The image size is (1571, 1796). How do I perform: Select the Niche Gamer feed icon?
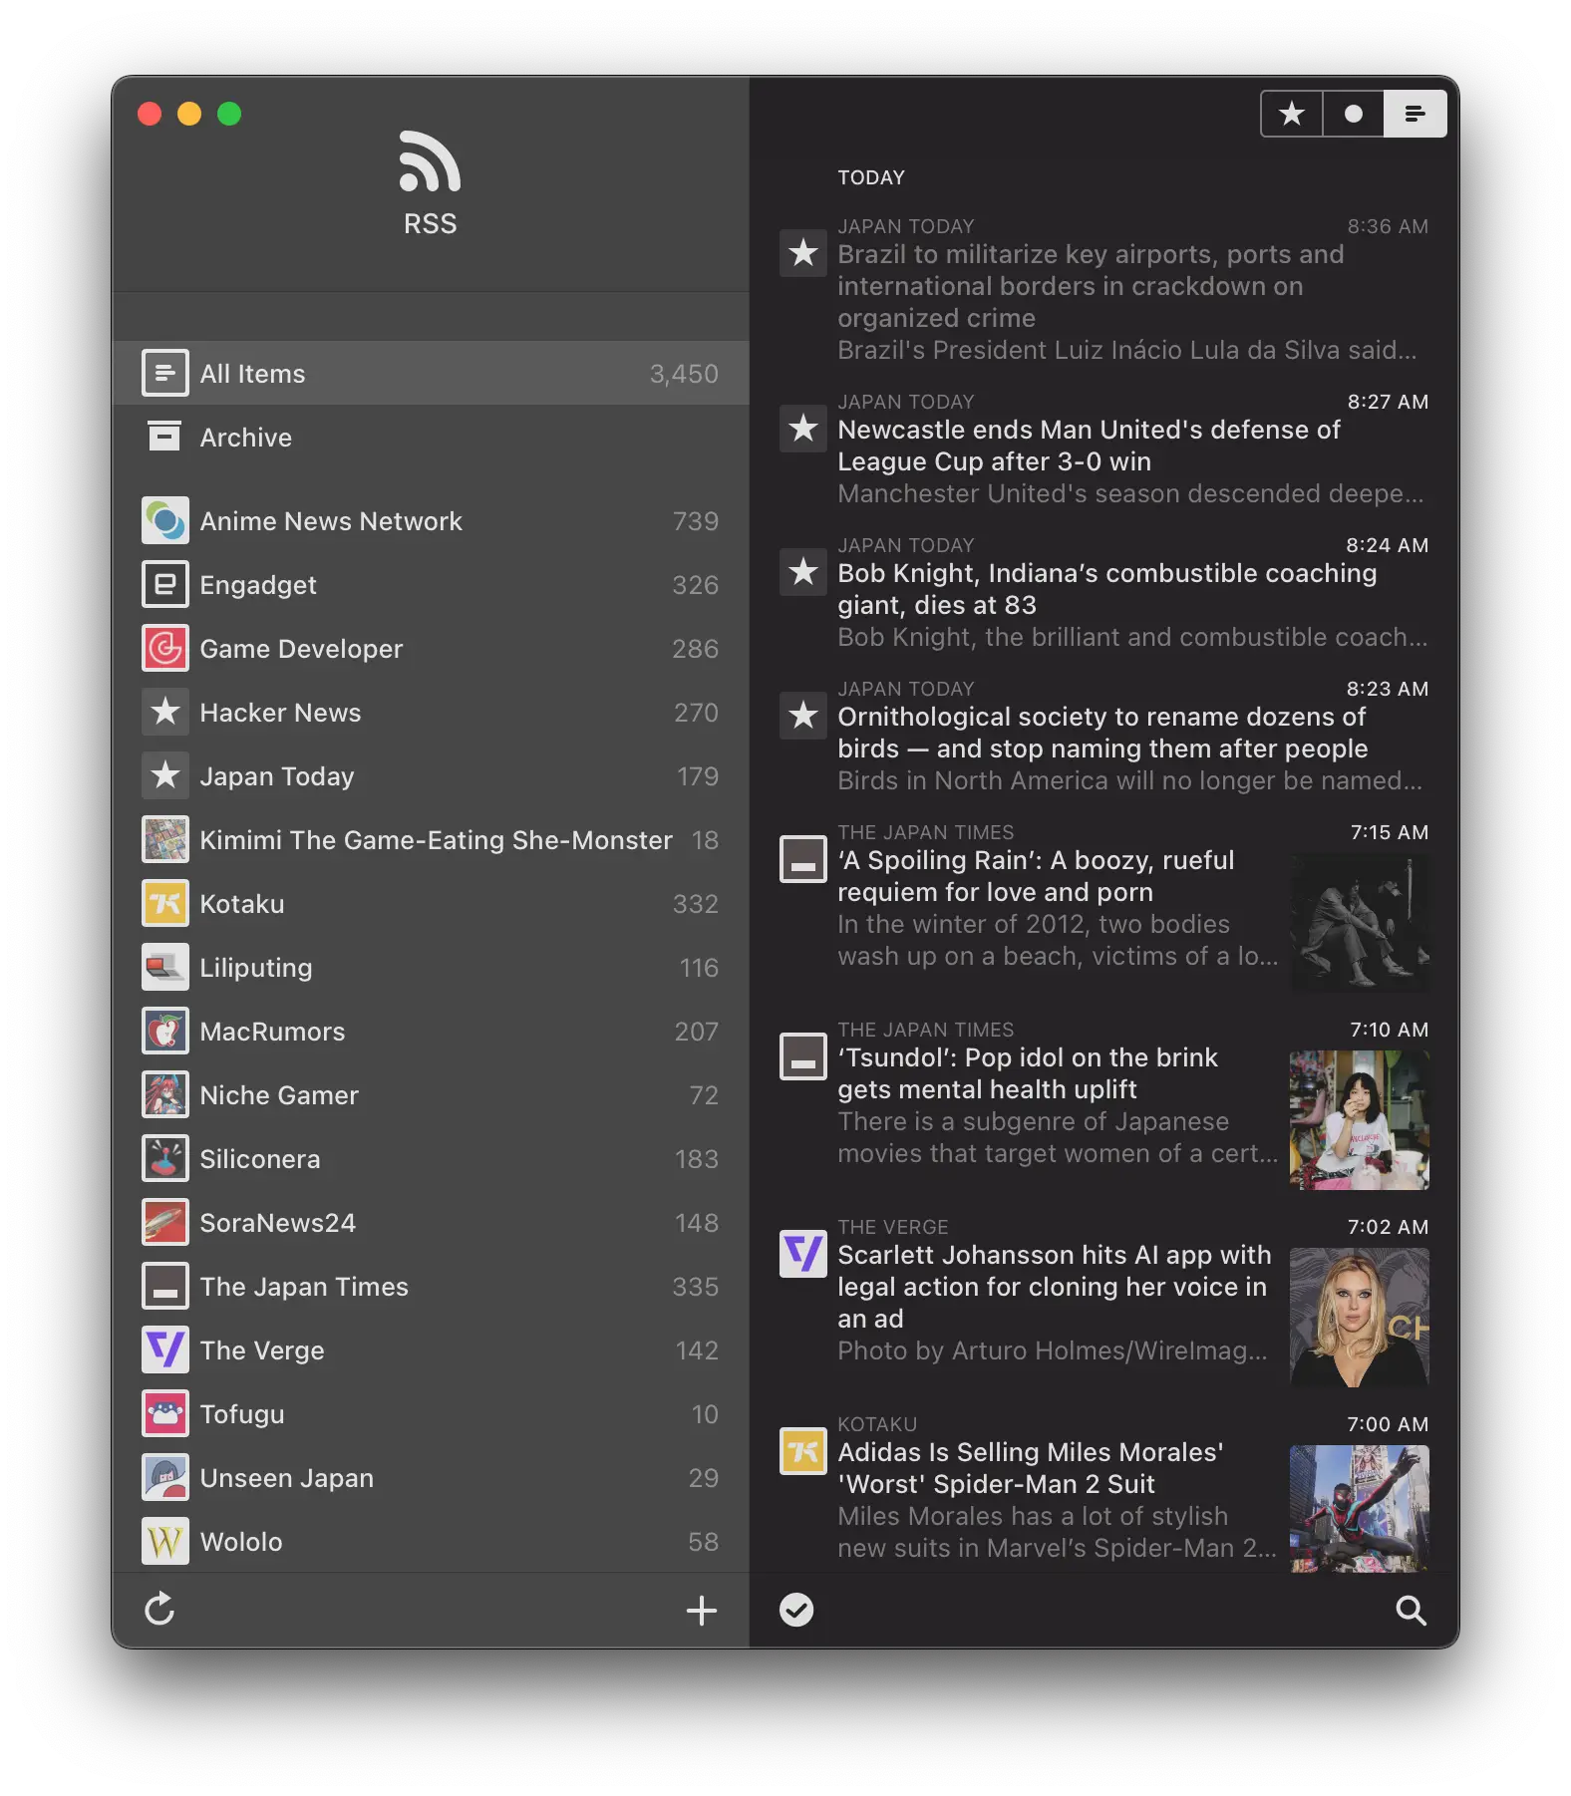pos(165,1094)
